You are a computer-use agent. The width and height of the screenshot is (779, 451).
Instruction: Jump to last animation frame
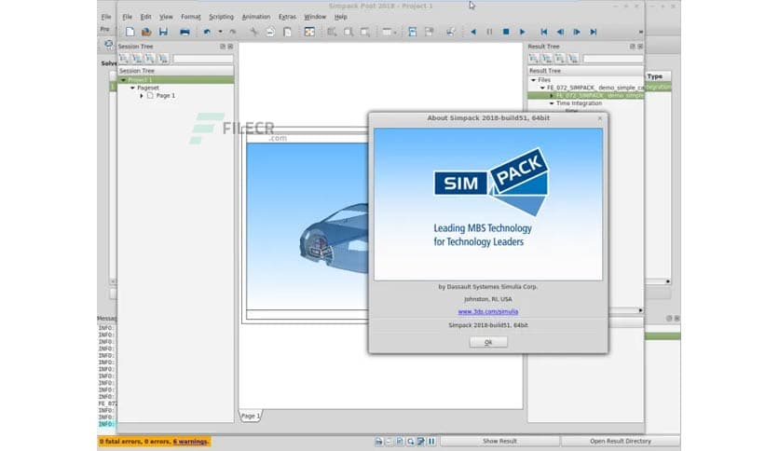[x=594, y=32]
